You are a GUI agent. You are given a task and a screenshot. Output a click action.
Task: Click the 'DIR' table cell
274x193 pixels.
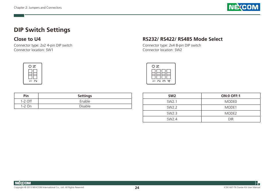[x=231, y=119]
